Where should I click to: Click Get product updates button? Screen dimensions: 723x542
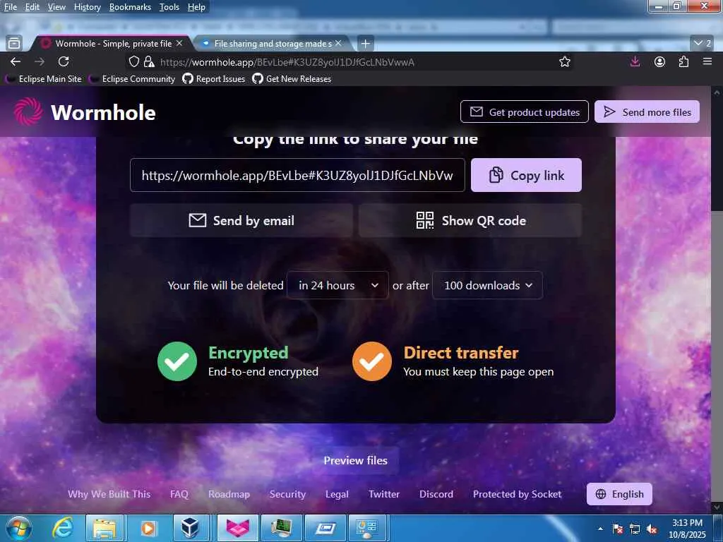pos(525,112)
